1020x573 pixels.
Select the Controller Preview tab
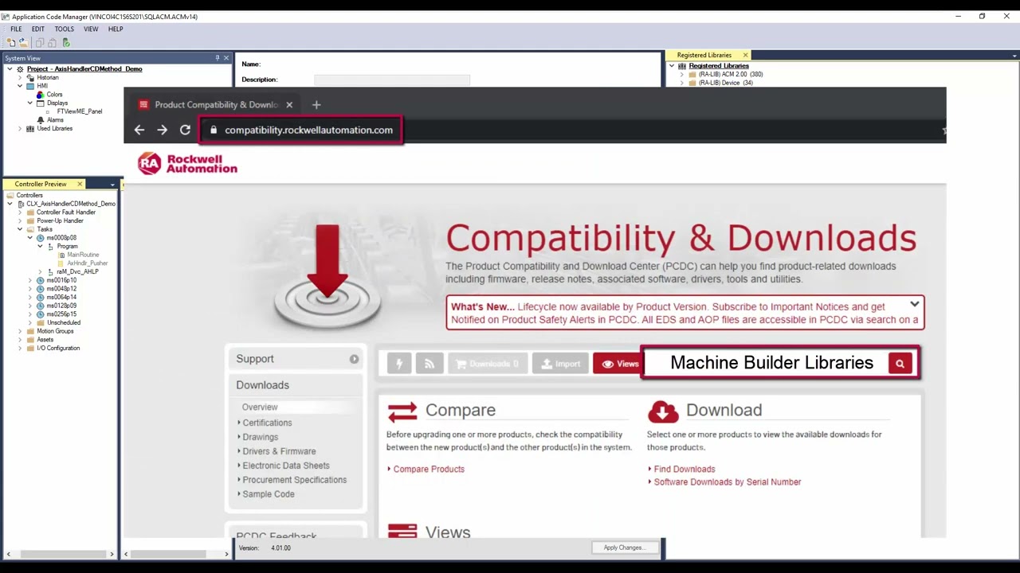41,184
